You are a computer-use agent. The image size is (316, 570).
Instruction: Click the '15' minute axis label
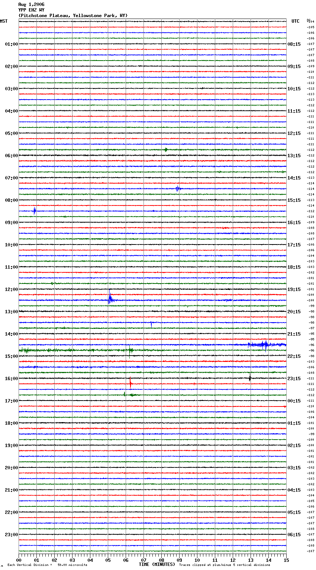[286, 560]
